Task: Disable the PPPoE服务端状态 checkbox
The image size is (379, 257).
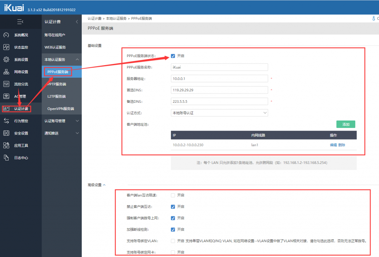Action: 173,56
